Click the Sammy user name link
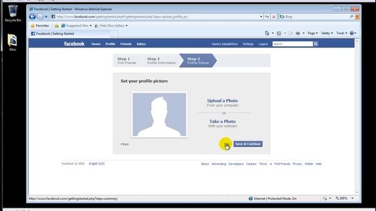The width and height of the screenshot is (376, 211). point(224,44)
